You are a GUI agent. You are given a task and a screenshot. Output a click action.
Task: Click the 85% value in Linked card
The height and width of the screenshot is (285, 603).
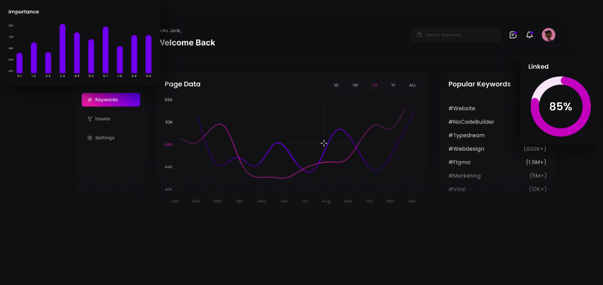pyautogui.click(x=560, y=107)
